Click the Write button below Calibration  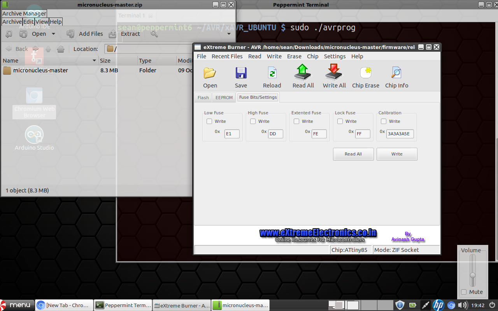(397, 154)
